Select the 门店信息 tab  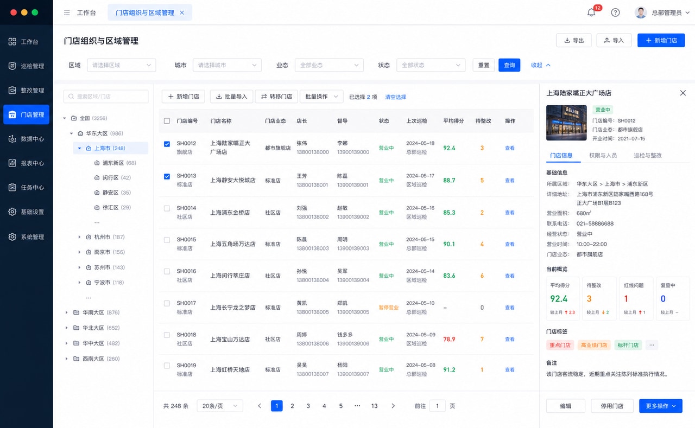tap(561, 156)
